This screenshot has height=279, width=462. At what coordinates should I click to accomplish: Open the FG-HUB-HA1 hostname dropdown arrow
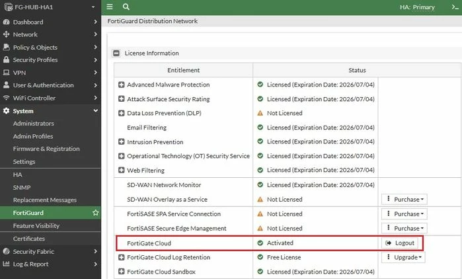coord(93,7)
